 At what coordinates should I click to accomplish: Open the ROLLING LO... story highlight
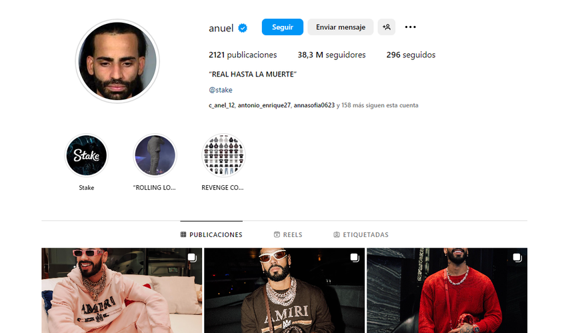click(155, 155)
